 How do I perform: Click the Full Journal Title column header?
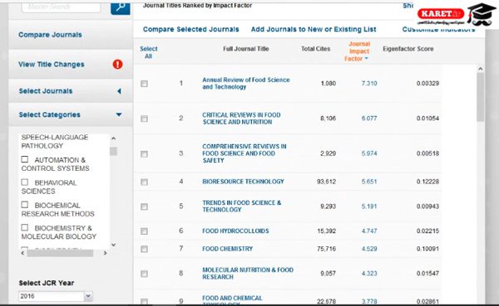pyautogui.click(x=246, y=49)
